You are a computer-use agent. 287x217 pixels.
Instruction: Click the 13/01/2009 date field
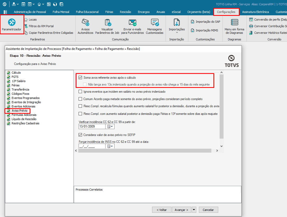point(92,126)
